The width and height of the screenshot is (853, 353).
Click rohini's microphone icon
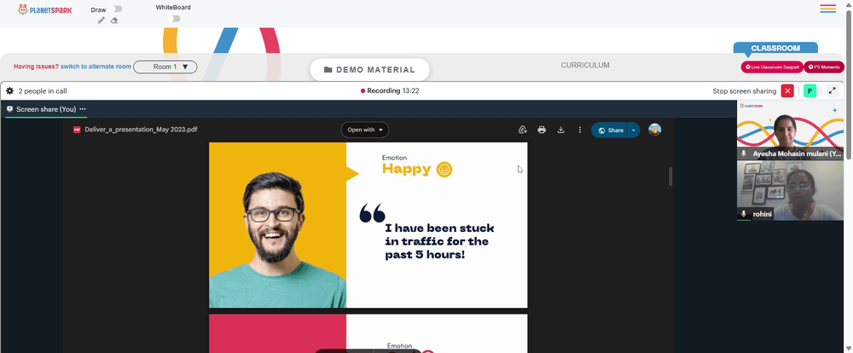click(x=744, y=214)
